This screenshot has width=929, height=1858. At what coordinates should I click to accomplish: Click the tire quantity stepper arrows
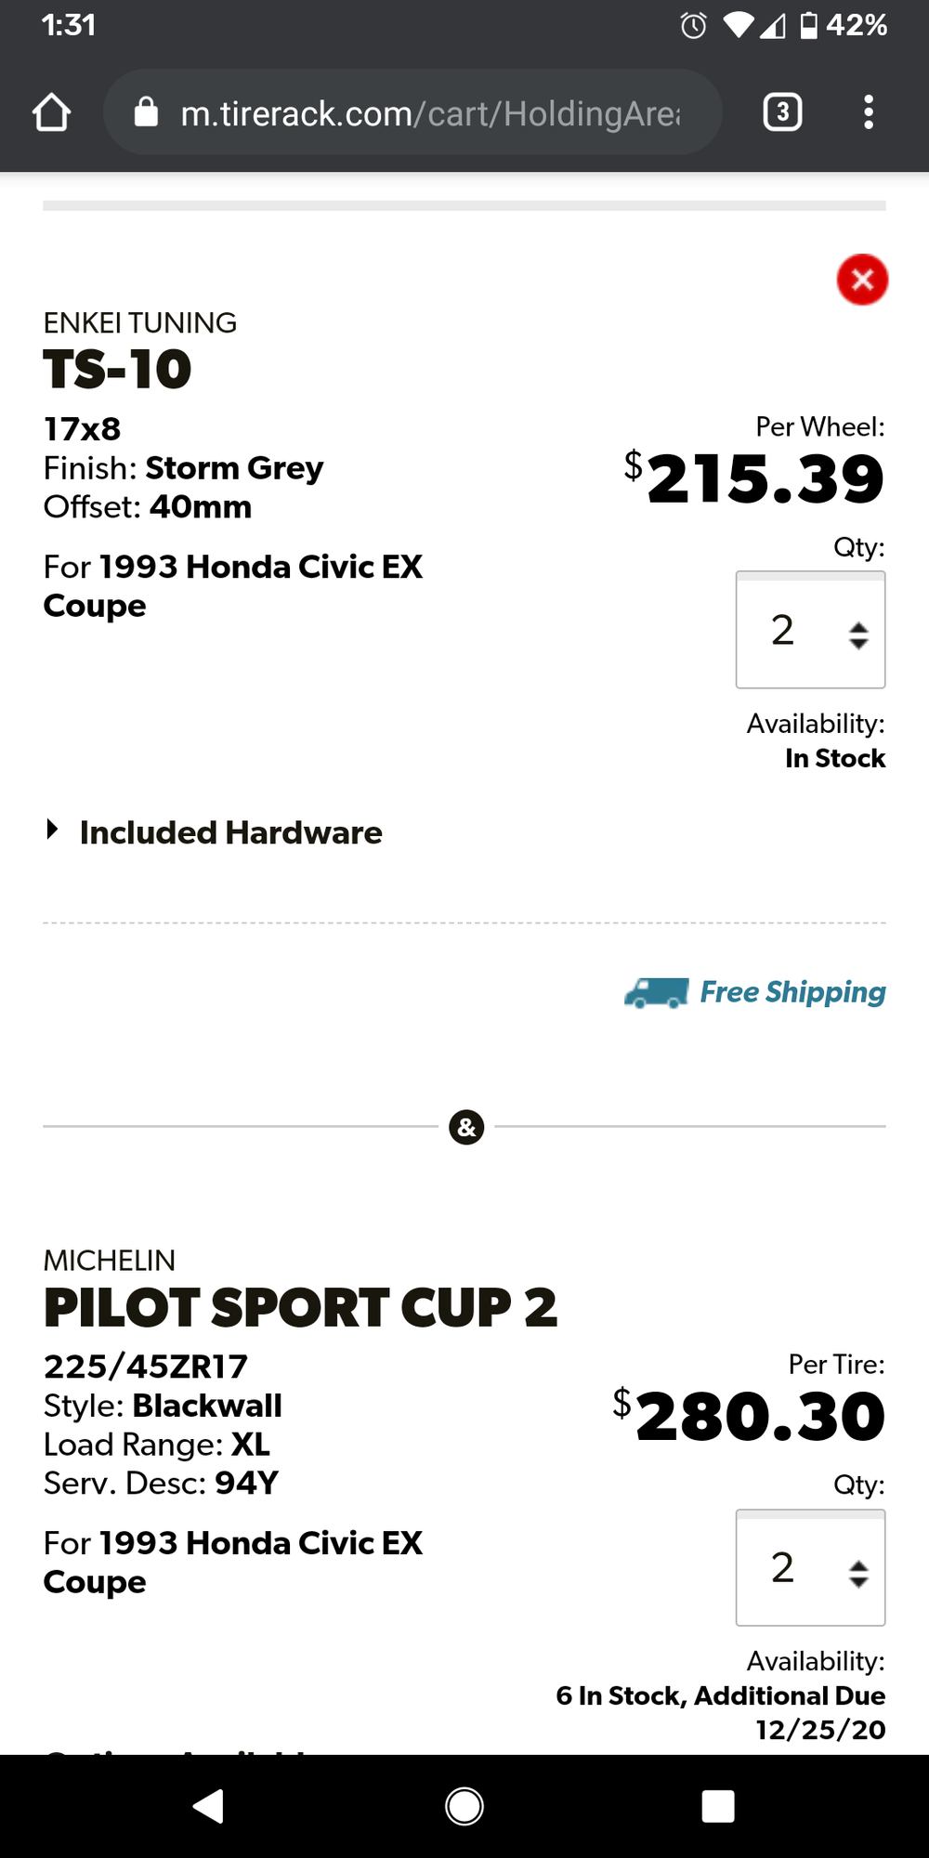pyautogui.click(x=858, y=1573)
